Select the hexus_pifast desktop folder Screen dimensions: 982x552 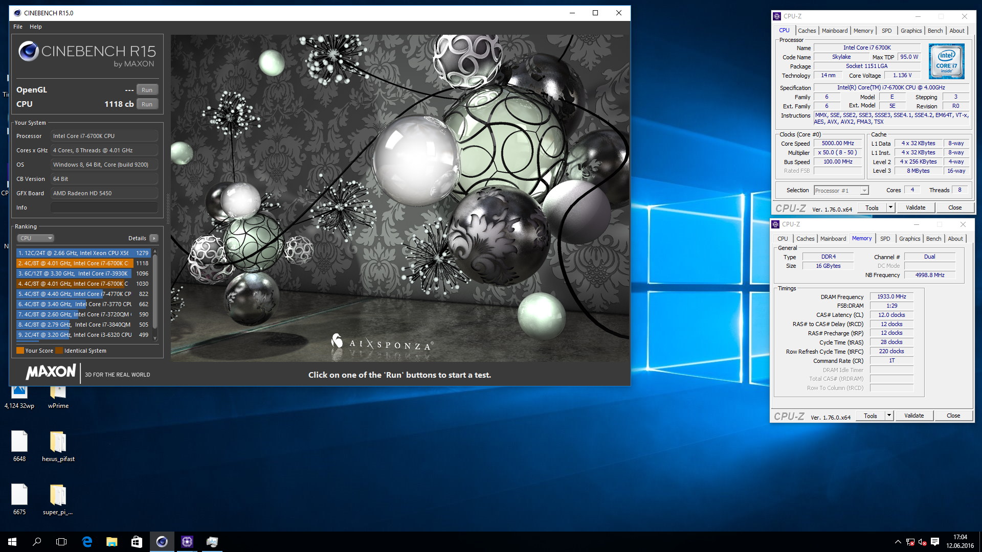[x=58, y=446]
